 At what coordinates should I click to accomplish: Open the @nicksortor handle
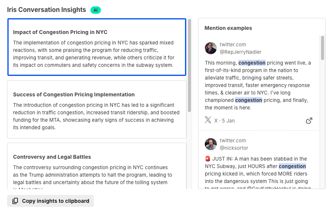(234, 148)
